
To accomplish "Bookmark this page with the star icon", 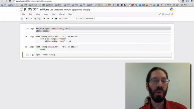I will (179, 1).
